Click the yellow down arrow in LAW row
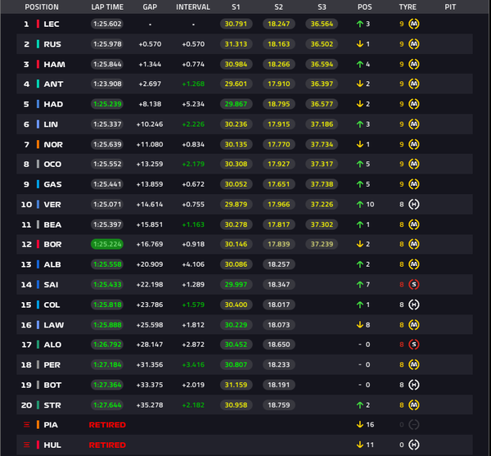This screenshot has width=491, height=456. (x=360, y=325)
